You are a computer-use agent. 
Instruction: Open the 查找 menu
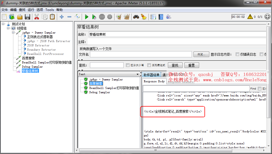coord(22,10)
